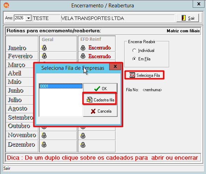Open the Ano year dropdown arrow
Image resolution: width=206 pixels, height=174 pixels.
click(x=28, y=18)
